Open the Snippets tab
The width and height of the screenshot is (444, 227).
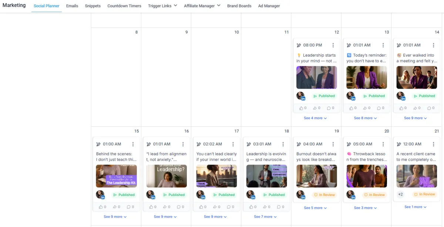pyautogui.click(x=92, y=6)
